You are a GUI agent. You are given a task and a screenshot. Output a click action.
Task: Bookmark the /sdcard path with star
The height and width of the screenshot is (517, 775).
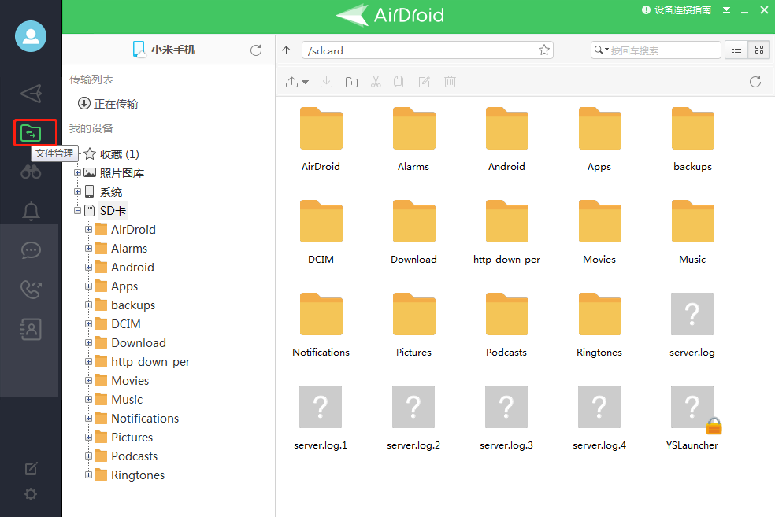pos(544,50)
